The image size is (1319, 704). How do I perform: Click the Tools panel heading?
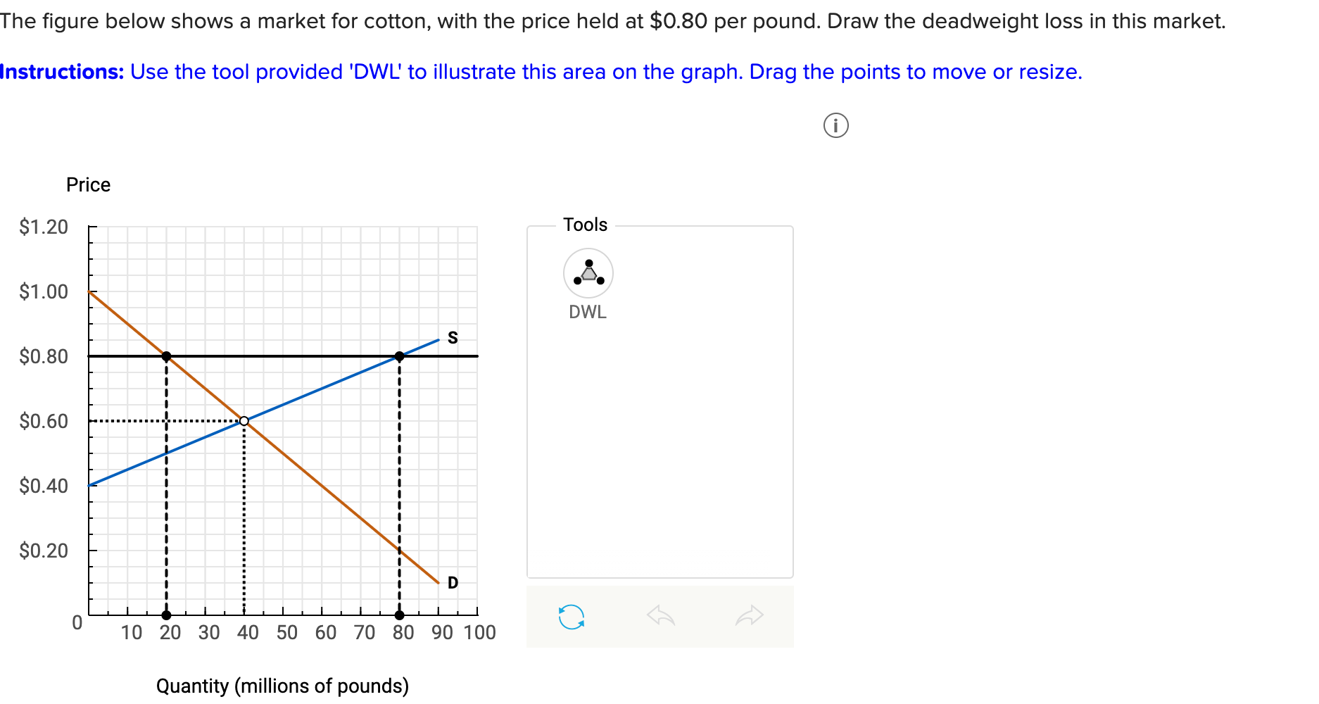click(x=585, y=225)
